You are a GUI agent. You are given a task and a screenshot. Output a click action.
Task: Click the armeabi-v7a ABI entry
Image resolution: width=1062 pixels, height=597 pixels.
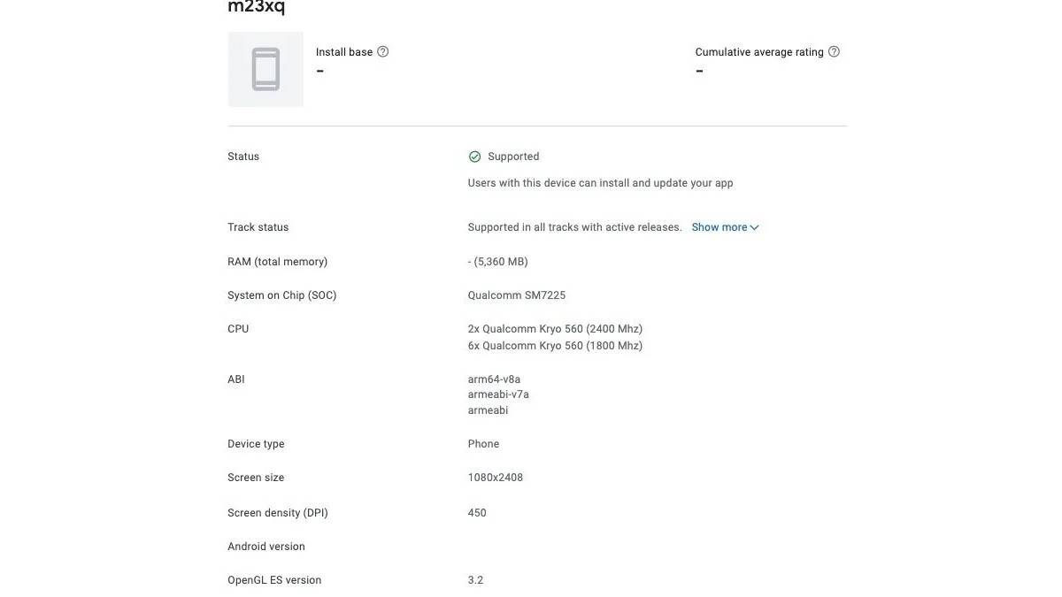pyautogui.click(x=498, y=394)
